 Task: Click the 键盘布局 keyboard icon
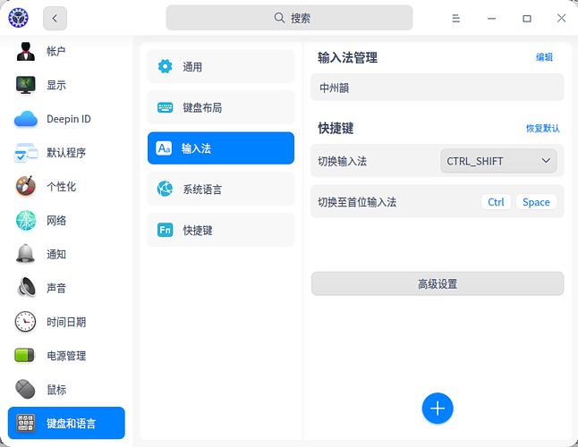pos(165,107)
